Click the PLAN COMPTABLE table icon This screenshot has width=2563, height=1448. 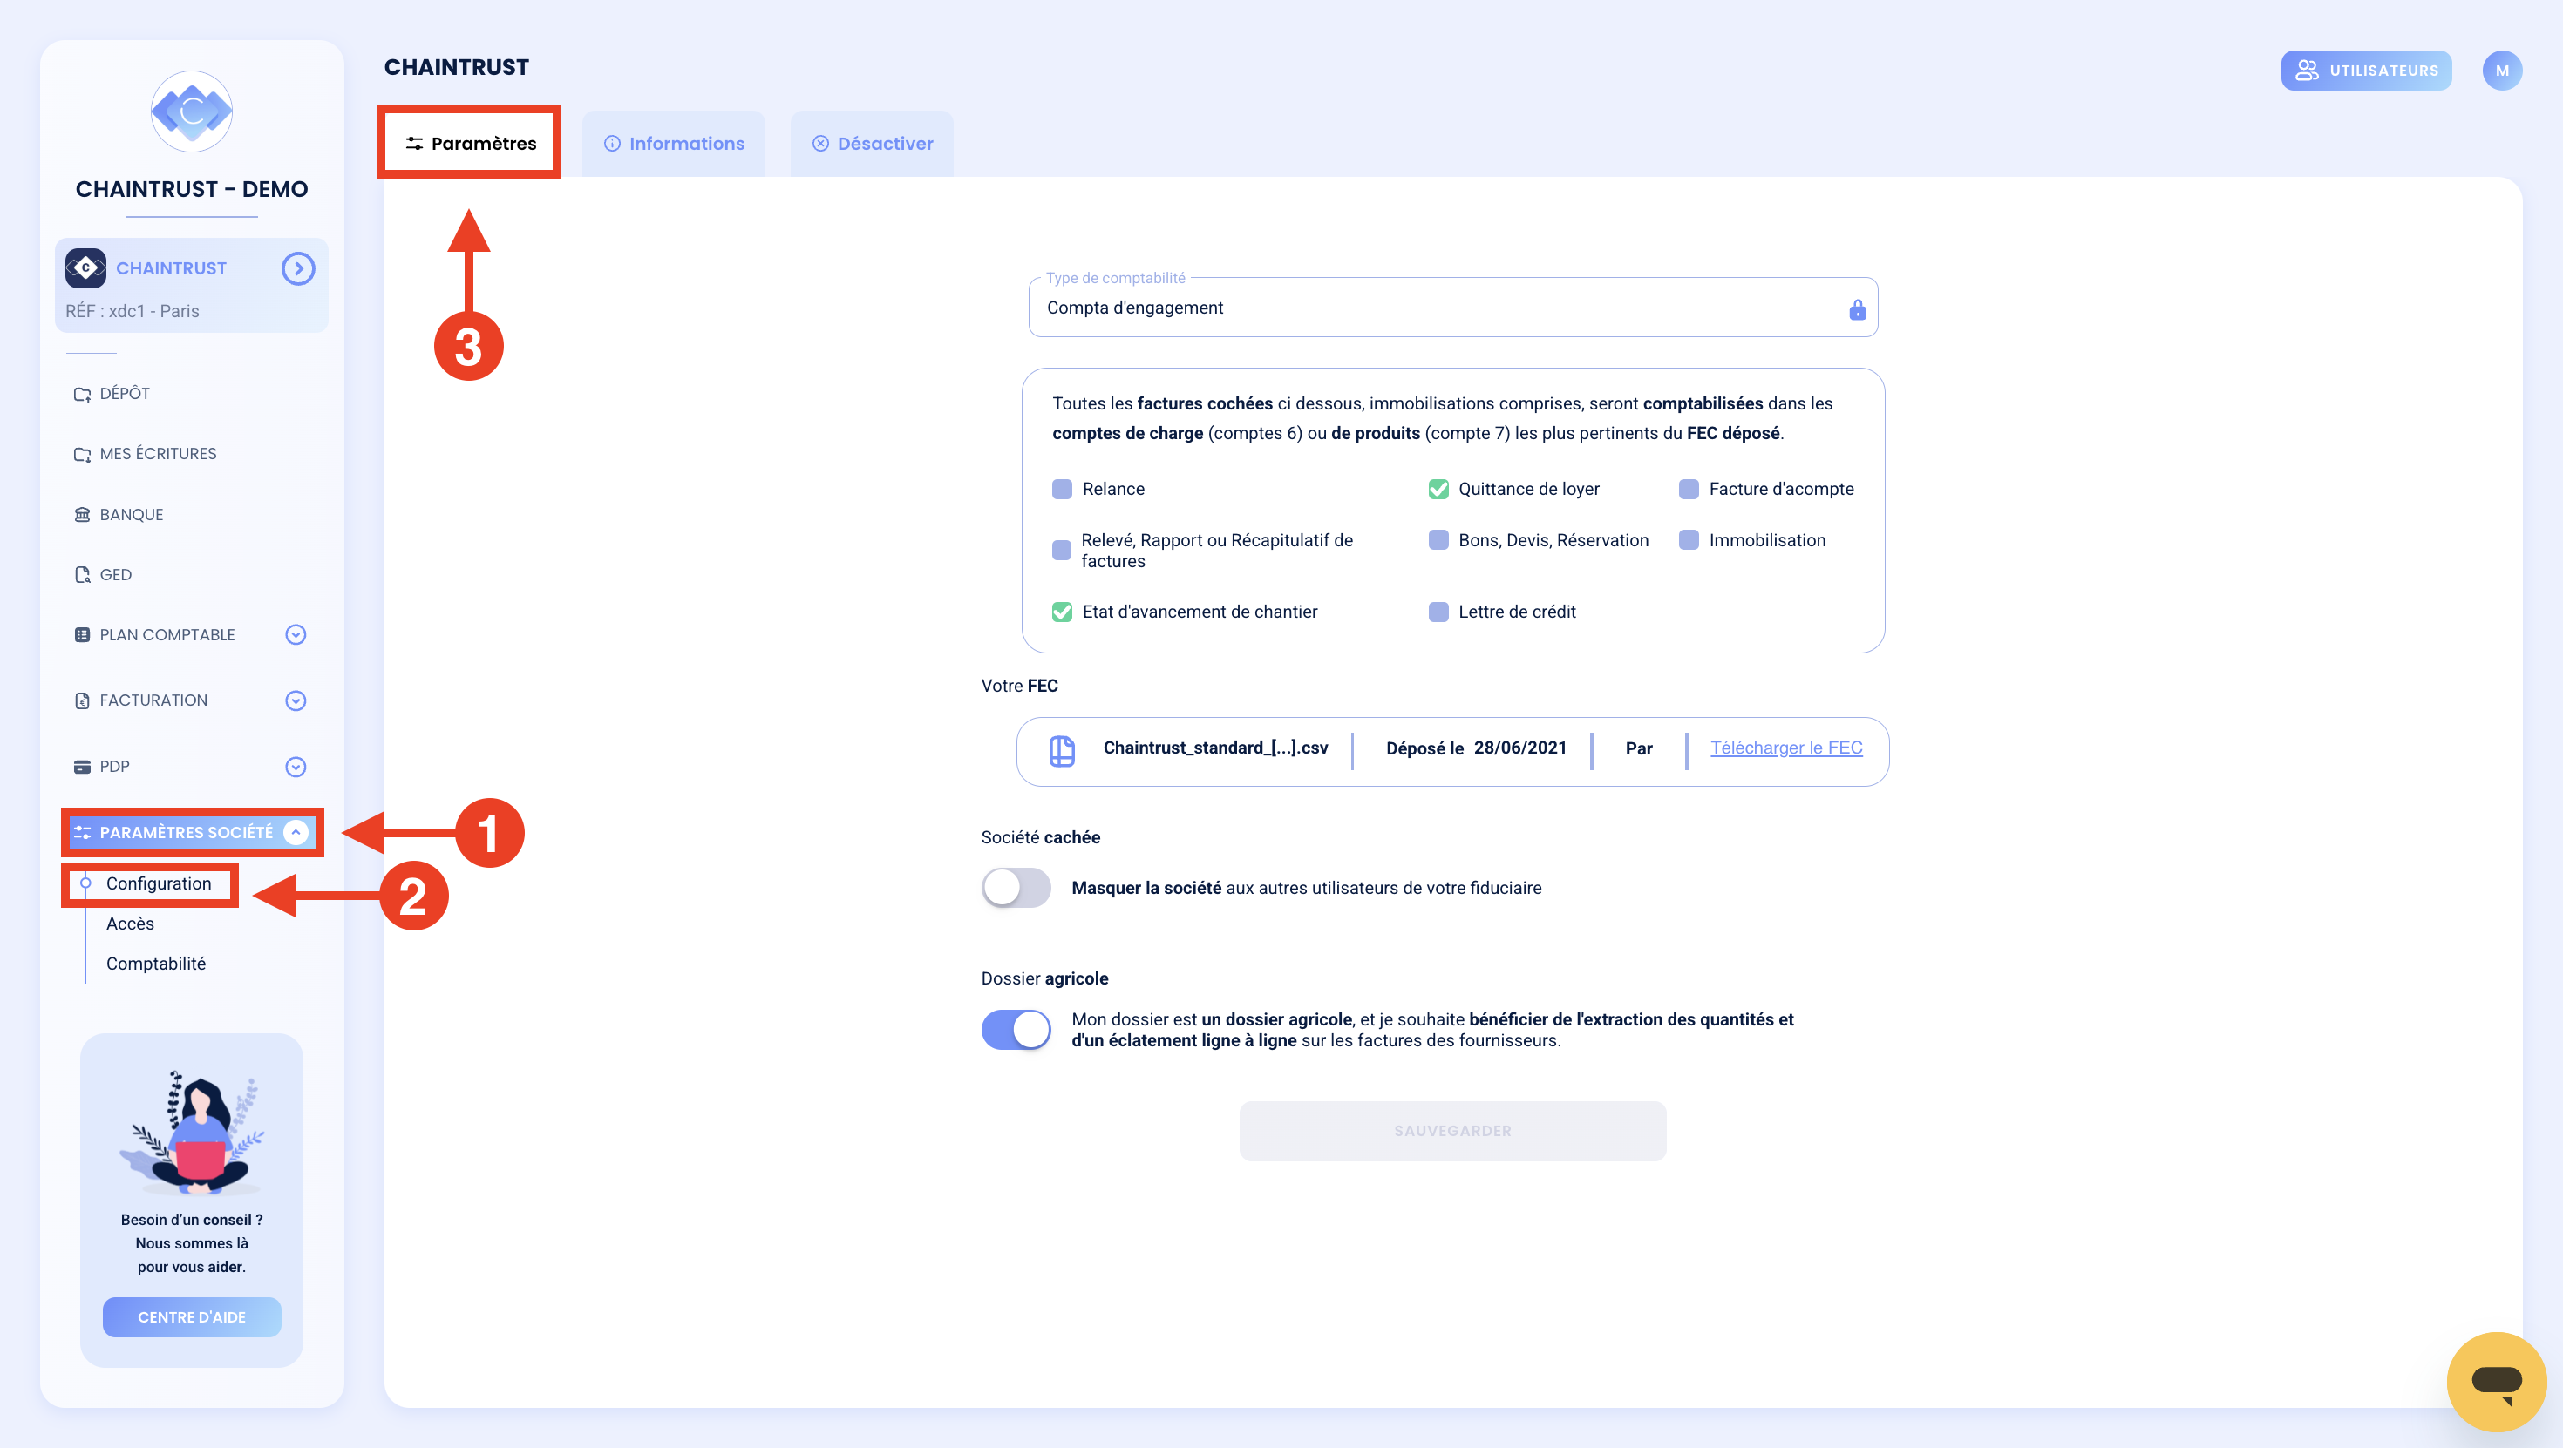pyautogui.click(x=83, y=634)
